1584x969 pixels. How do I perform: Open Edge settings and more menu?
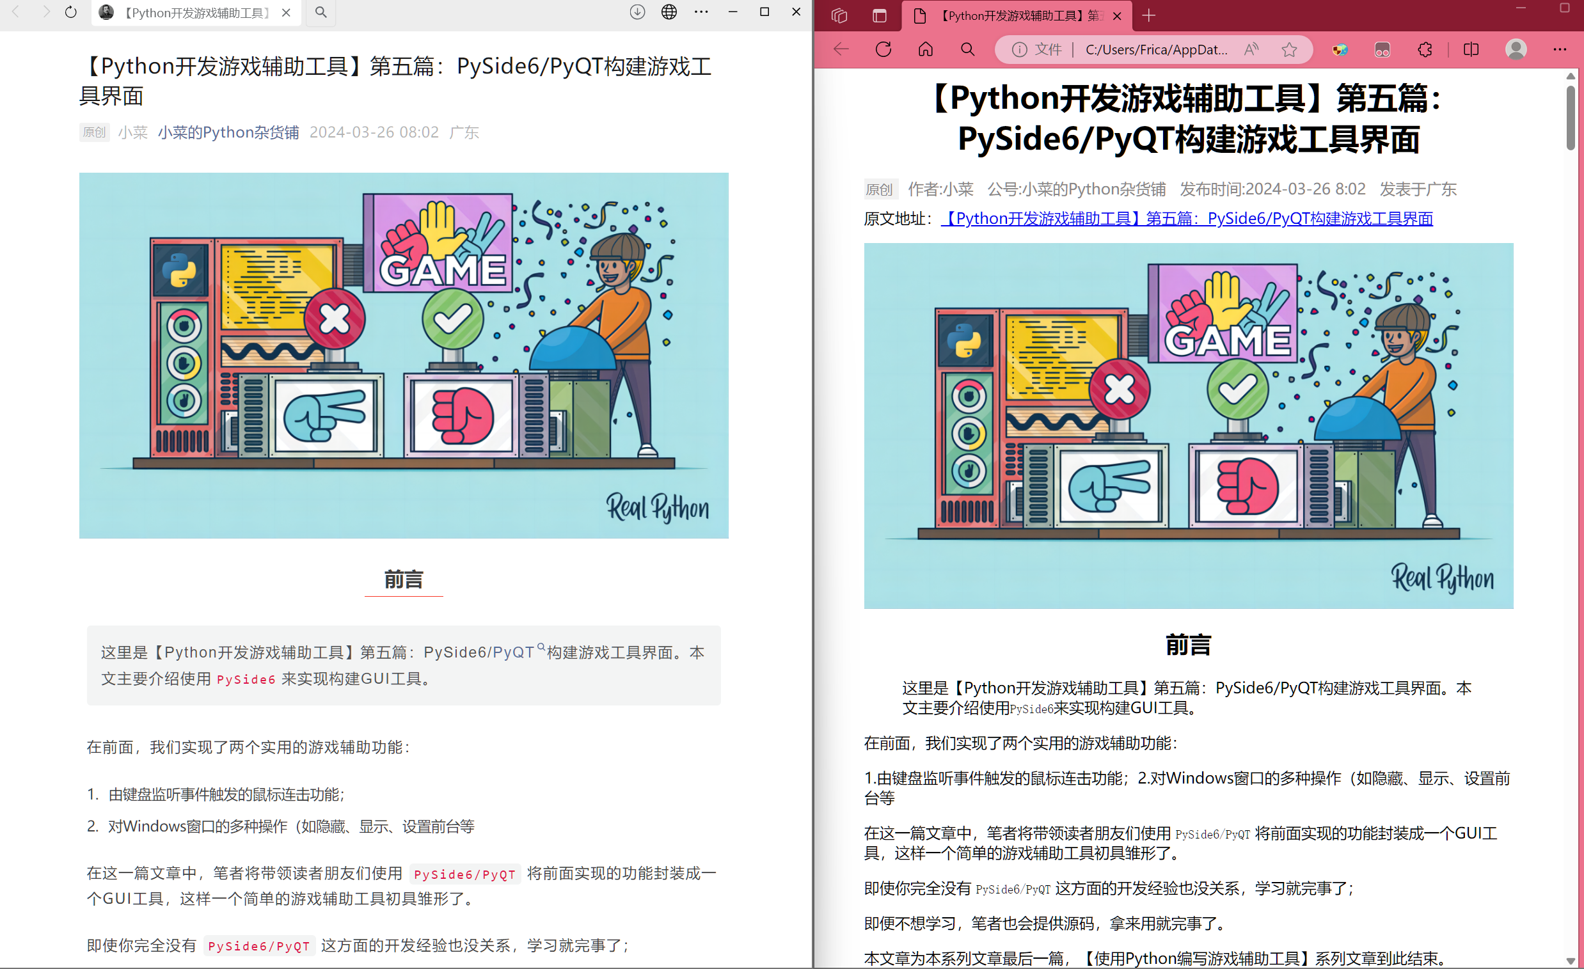coord(1560,49)
